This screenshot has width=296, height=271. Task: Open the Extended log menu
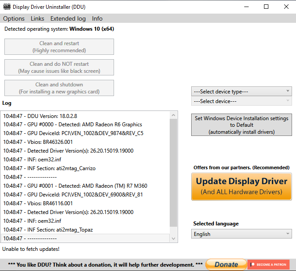[x=68, y=18]
